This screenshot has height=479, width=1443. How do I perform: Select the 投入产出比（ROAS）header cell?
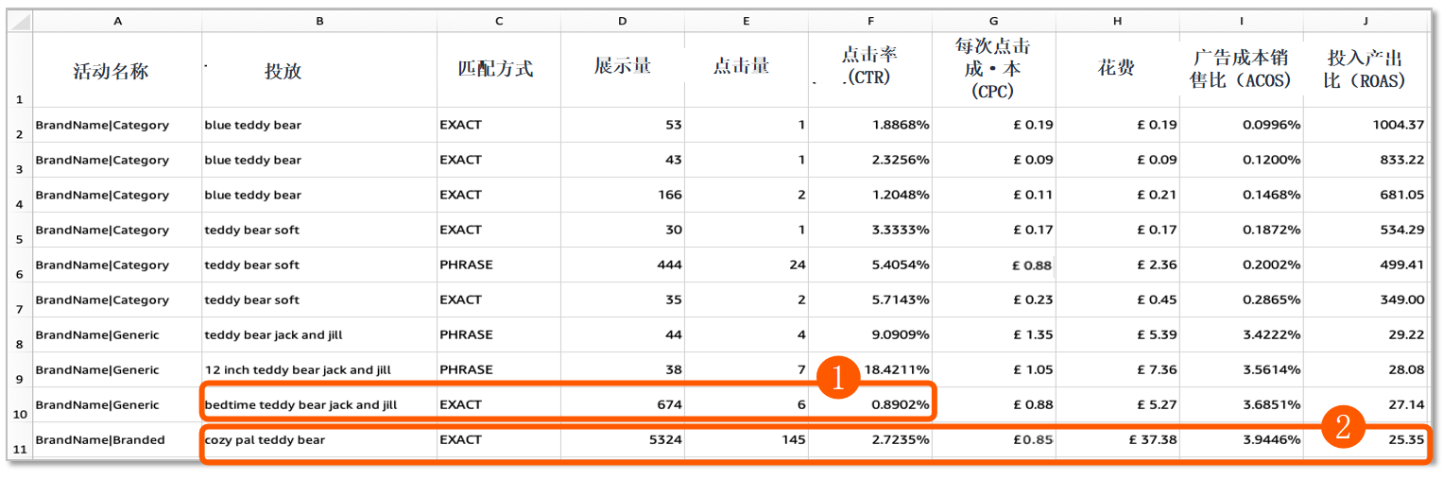click(1365, 69)
